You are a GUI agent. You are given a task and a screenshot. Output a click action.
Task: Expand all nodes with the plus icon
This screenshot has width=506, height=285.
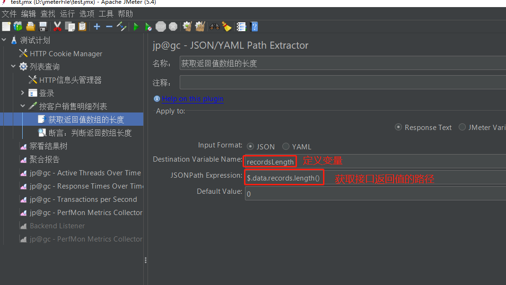[97, 26]
